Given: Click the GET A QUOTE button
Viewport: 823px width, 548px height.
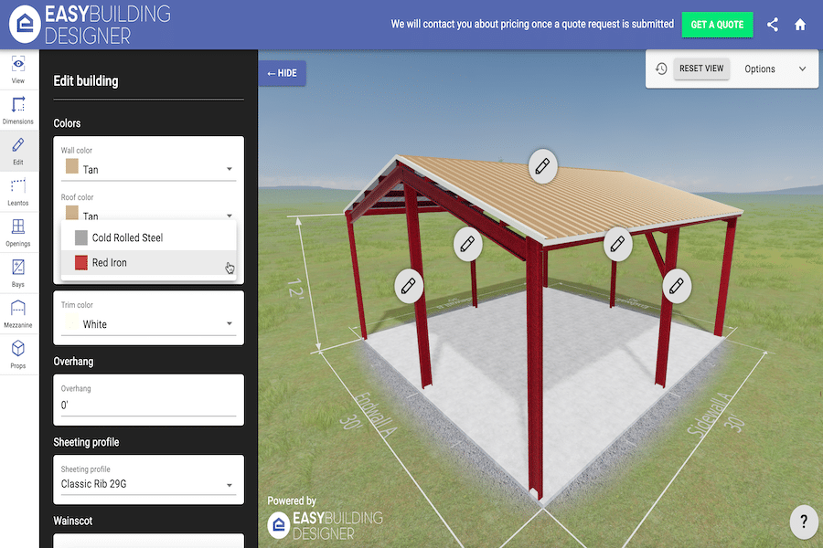Looking at the screenshot, I should point(717,25).
